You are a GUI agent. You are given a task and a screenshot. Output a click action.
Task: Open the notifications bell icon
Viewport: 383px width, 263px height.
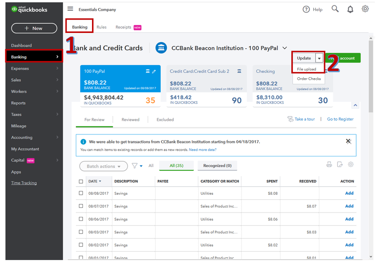point(350,9)
